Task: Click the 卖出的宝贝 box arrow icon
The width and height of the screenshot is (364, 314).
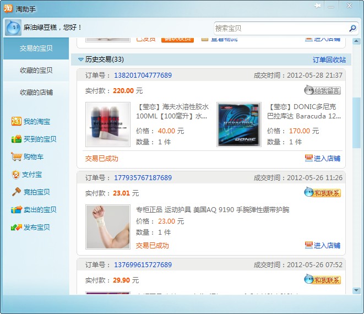Action: tap(17, 209)
